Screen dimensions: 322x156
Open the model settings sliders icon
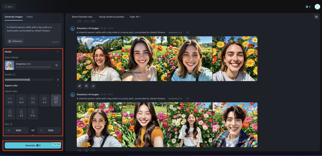(x=57, y=65)
